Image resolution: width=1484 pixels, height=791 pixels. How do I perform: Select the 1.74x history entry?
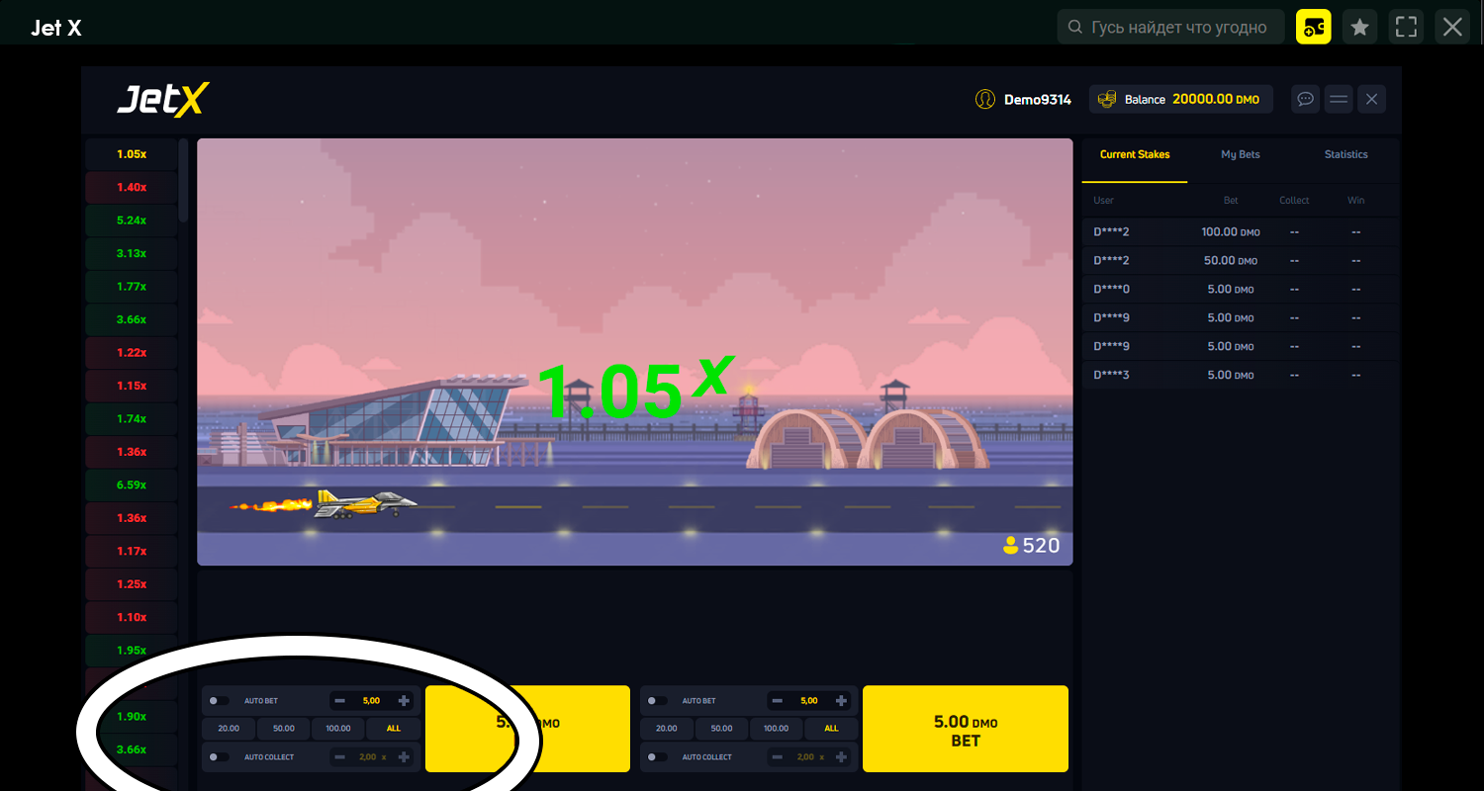132,419
